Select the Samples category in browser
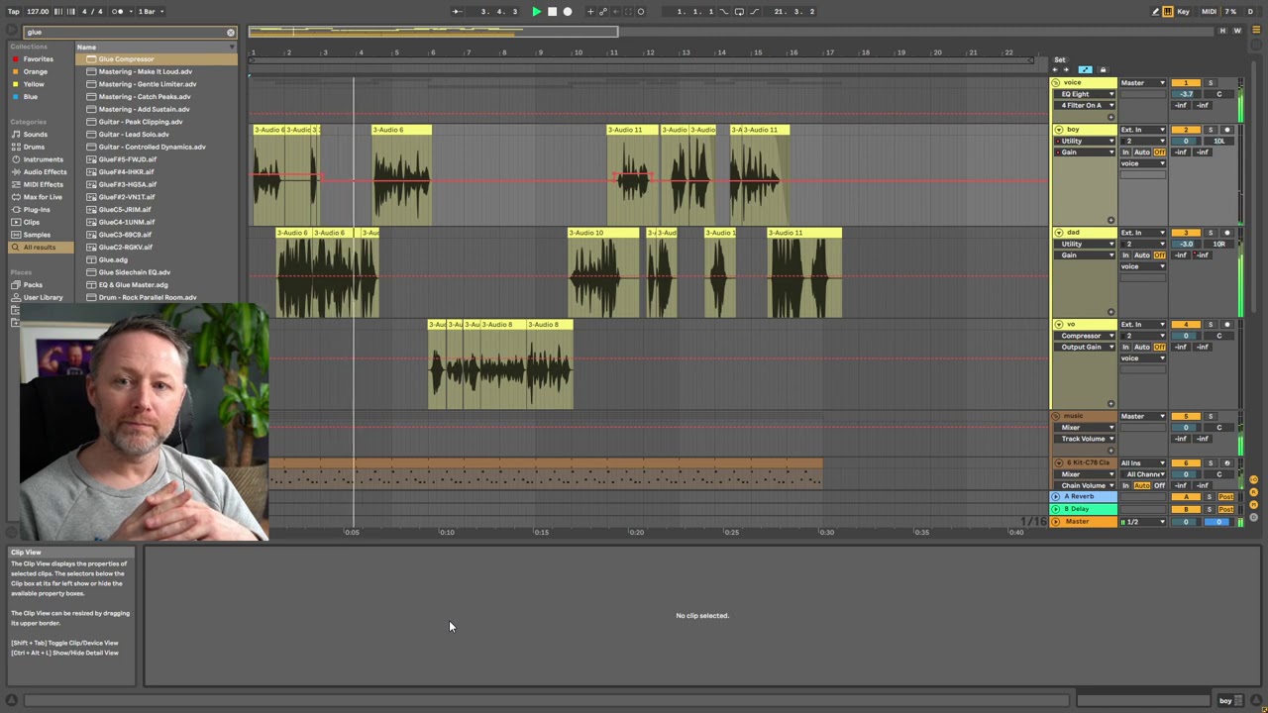The width and height of the screenshot is (1268, 713). [37, 235]
